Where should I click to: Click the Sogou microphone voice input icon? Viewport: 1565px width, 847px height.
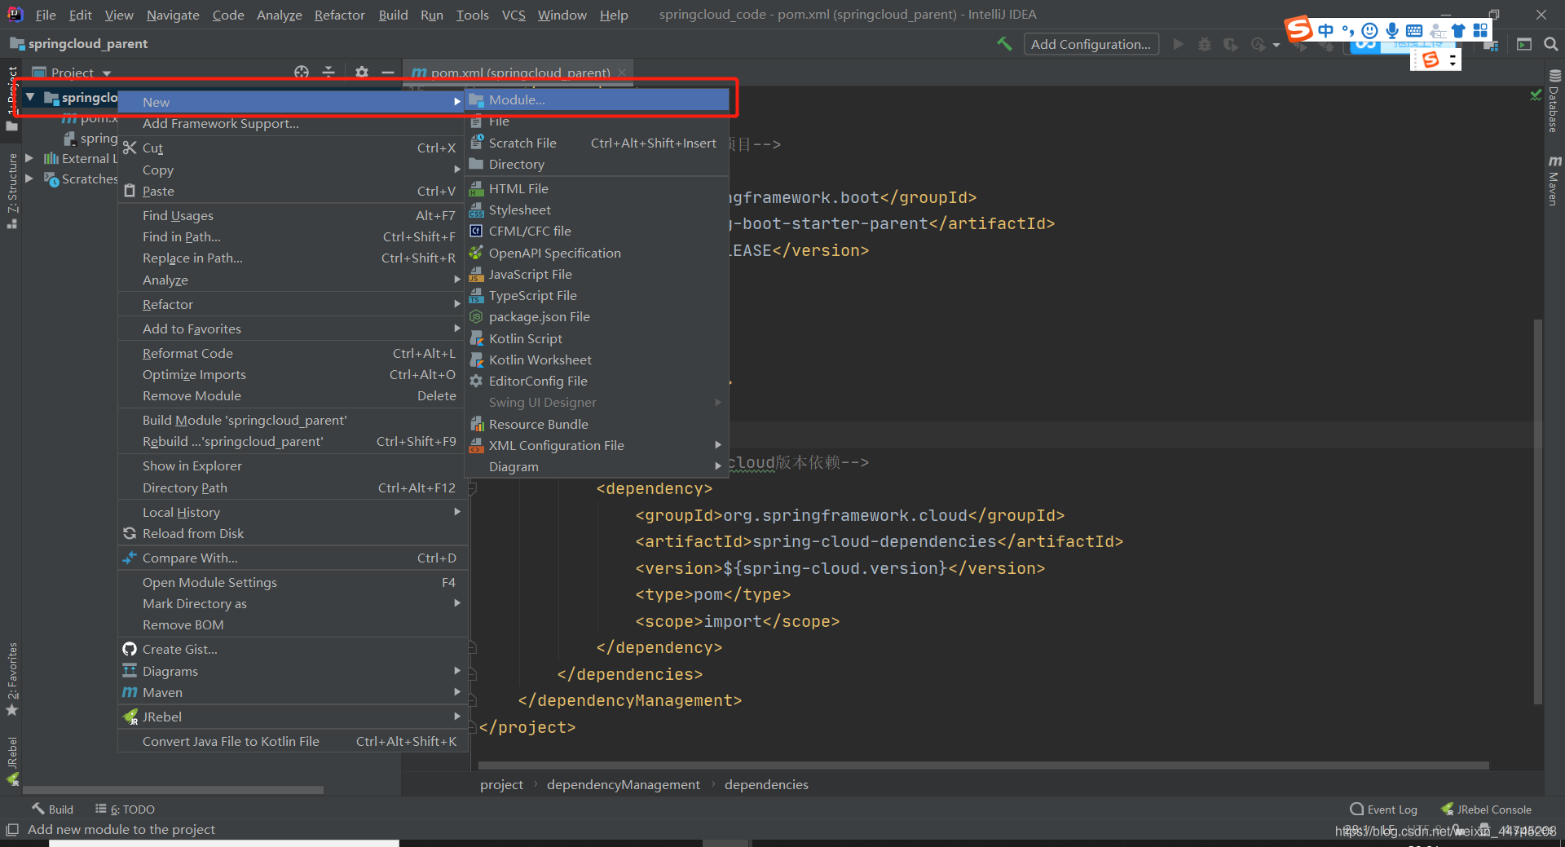point(1392,30)
